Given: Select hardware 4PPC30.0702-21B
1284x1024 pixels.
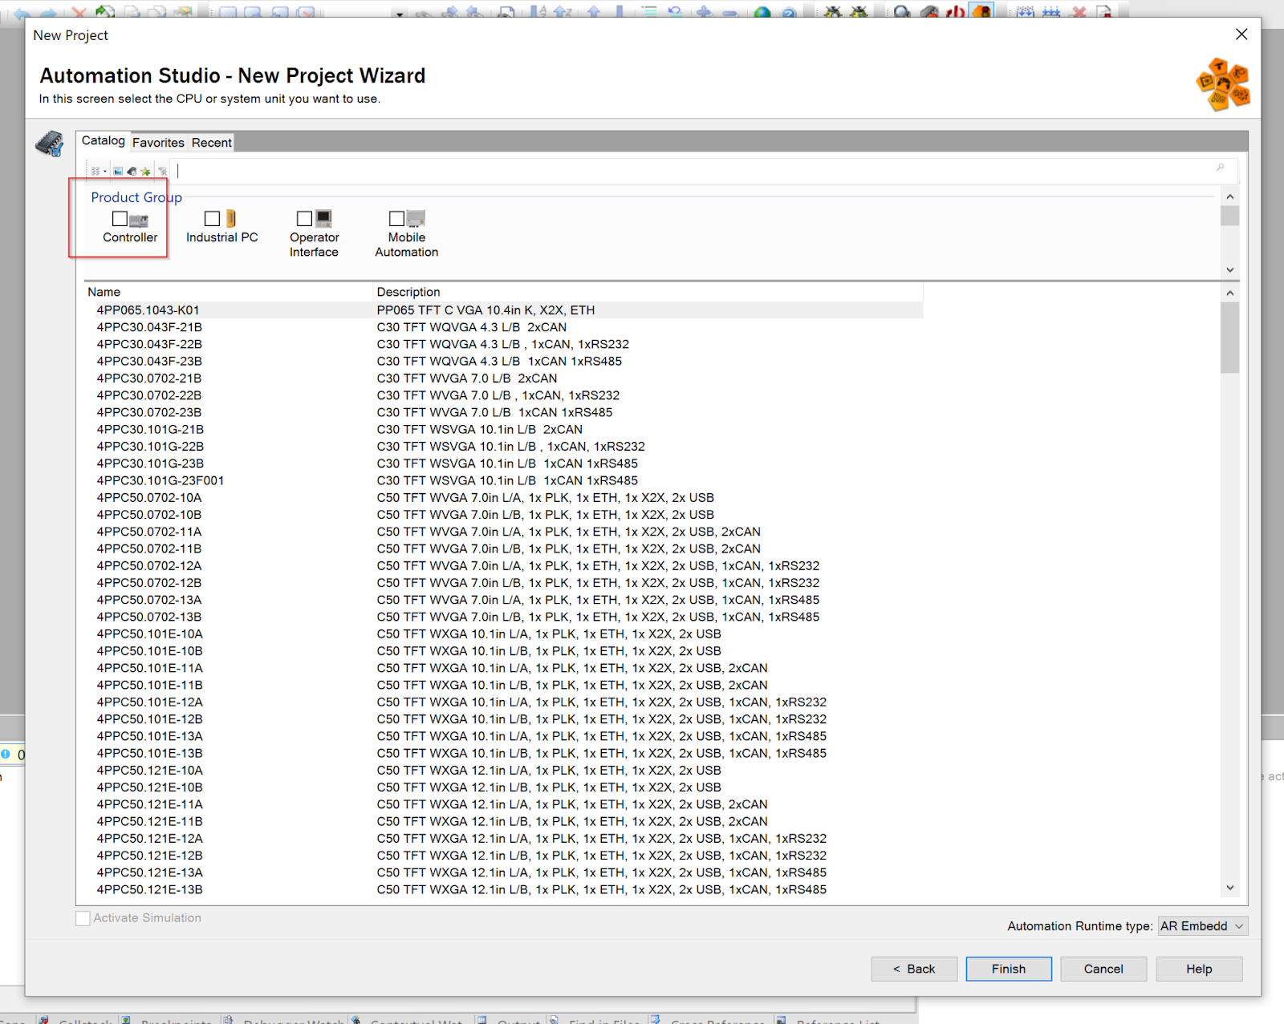Looking at the screenshot, I should (149, 378).
